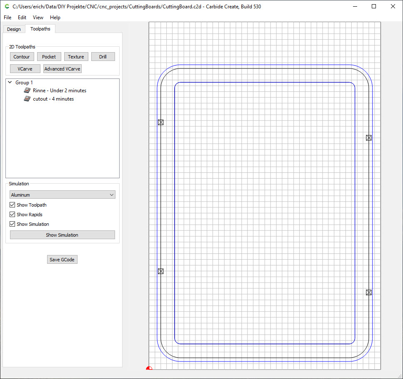The height and width of the screenshot is (379, 403).
Task: Open the View menu
Action: (x=38, y=18)
